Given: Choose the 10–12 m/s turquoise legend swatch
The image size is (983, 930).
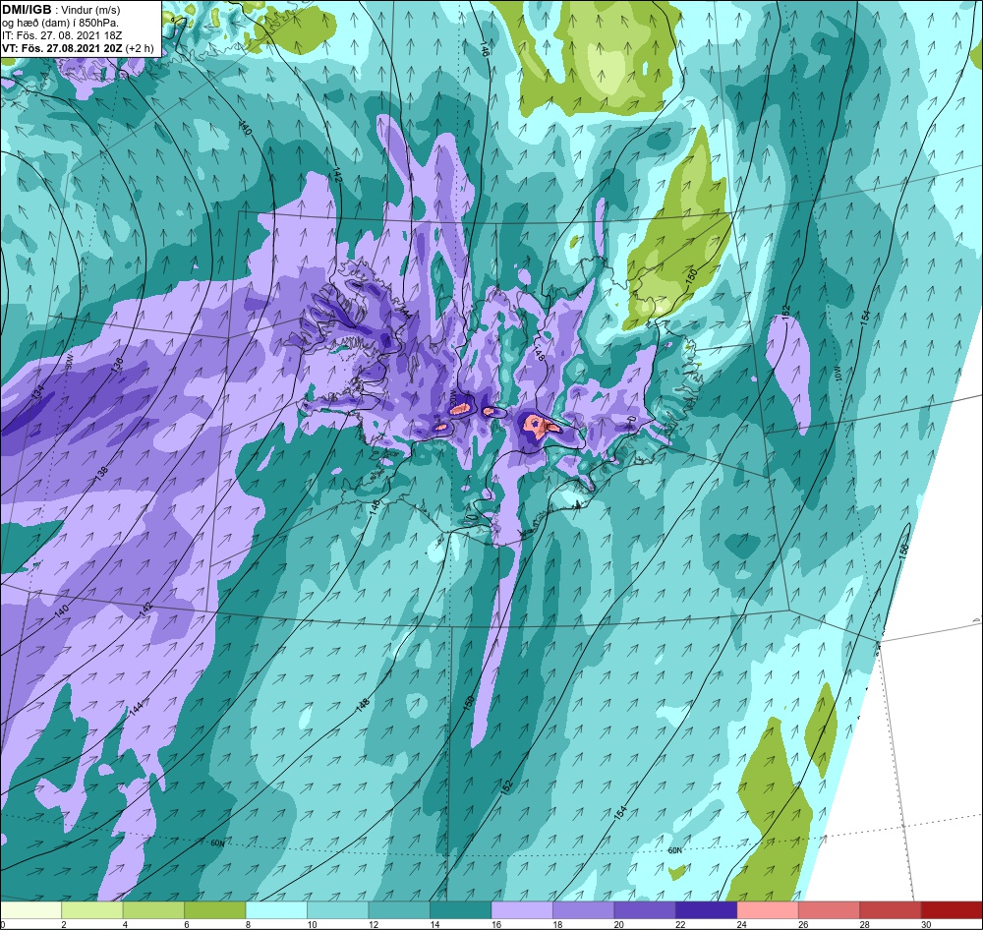Looking at the screenshot, I should (338, 910).
